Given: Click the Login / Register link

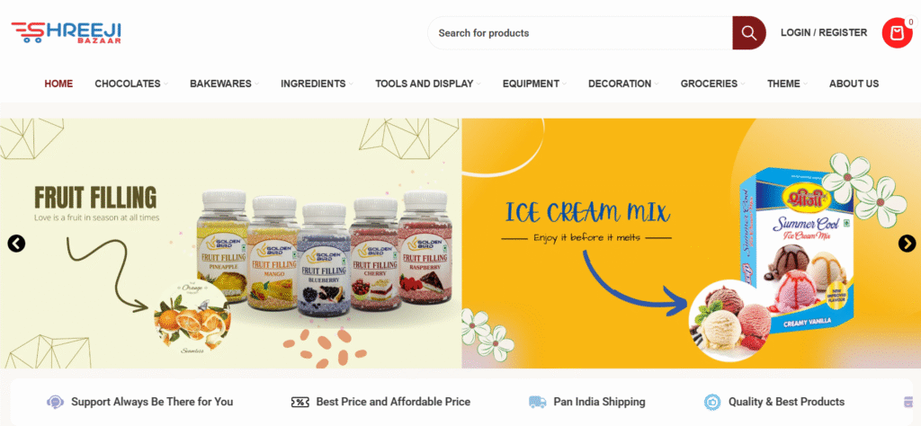Looking at the screenshot, I should click(824, 33).
